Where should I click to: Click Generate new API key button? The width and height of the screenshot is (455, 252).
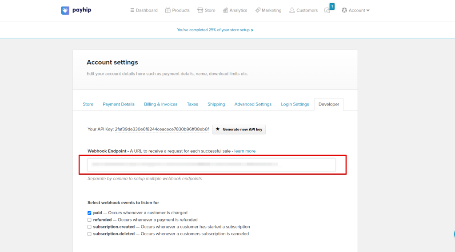tap(239, 130)
